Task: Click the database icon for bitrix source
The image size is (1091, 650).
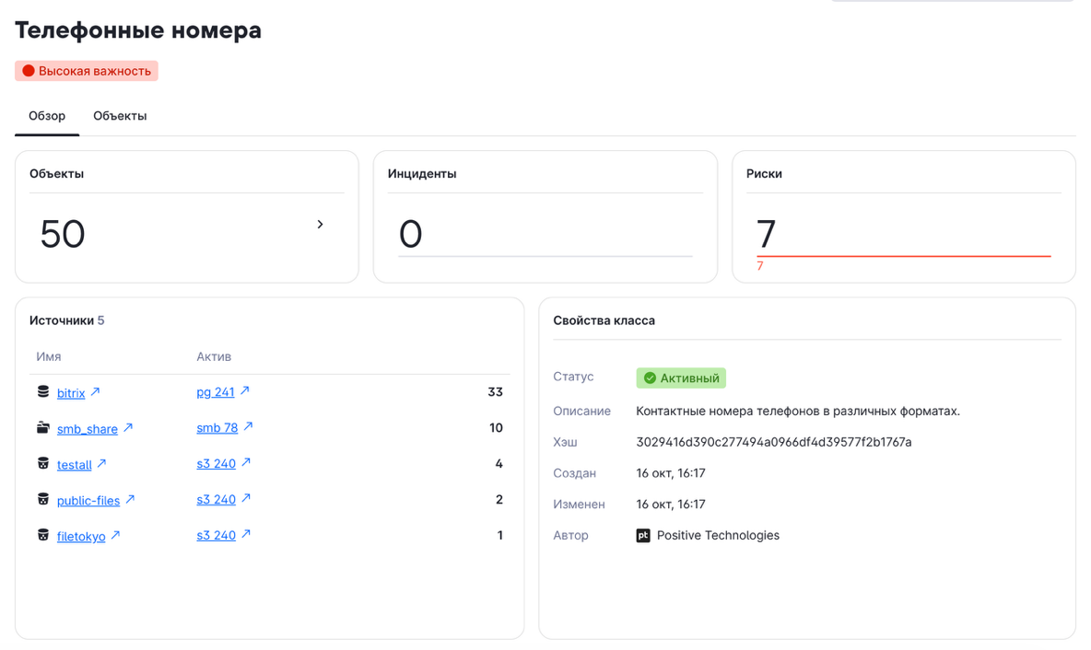Action: tap(43, 392)
